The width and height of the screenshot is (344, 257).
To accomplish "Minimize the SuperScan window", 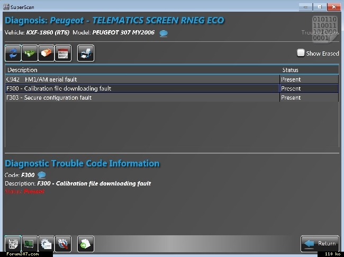I will pos(305,7).
